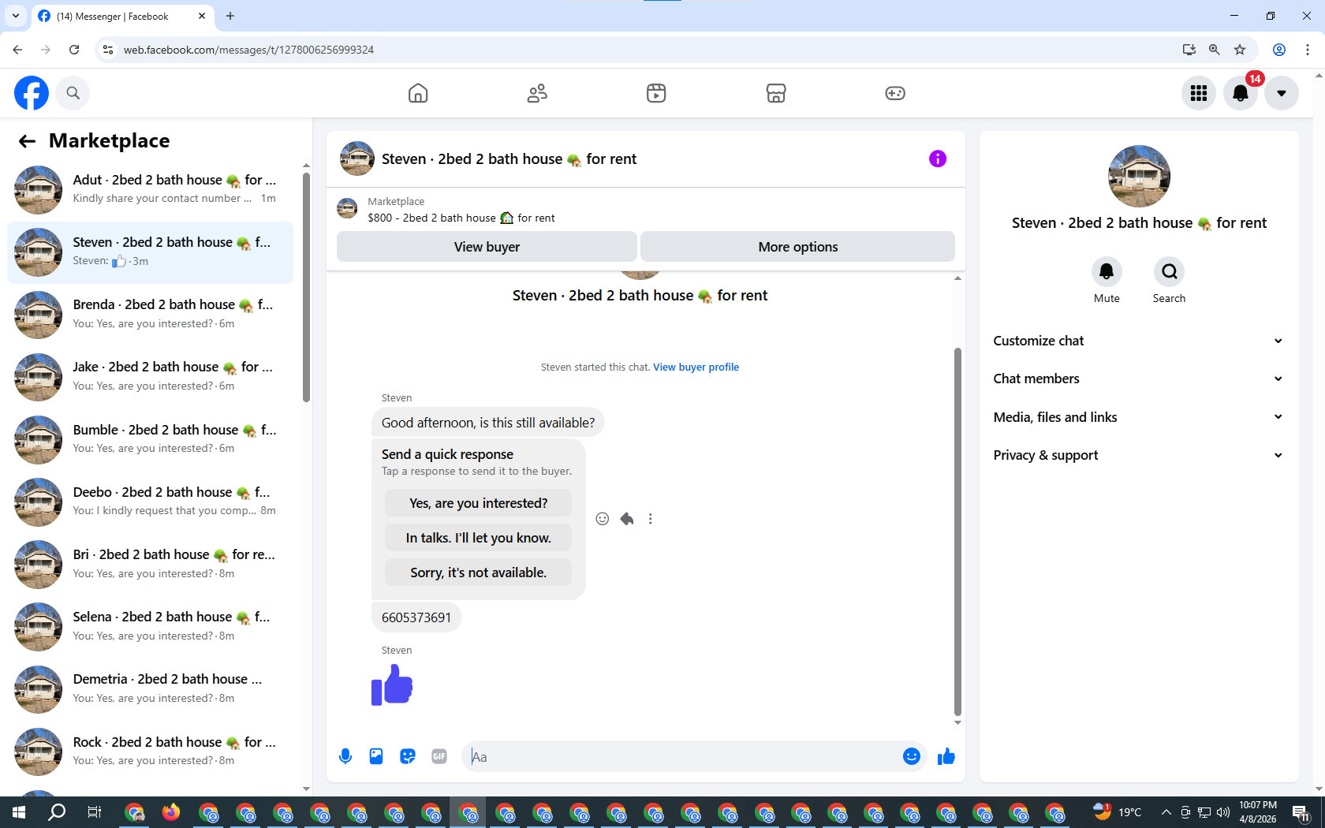The height and width of the screenshot is (828, 1325).
Task: Click the back arrow beside Marketplace
Action: [x=27, y=141]
